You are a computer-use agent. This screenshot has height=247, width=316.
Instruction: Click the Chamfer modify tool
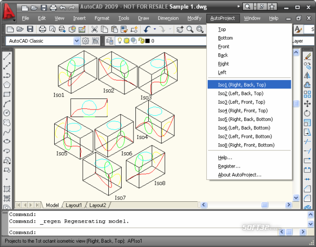pyautogui.click(x=307, y=189)
